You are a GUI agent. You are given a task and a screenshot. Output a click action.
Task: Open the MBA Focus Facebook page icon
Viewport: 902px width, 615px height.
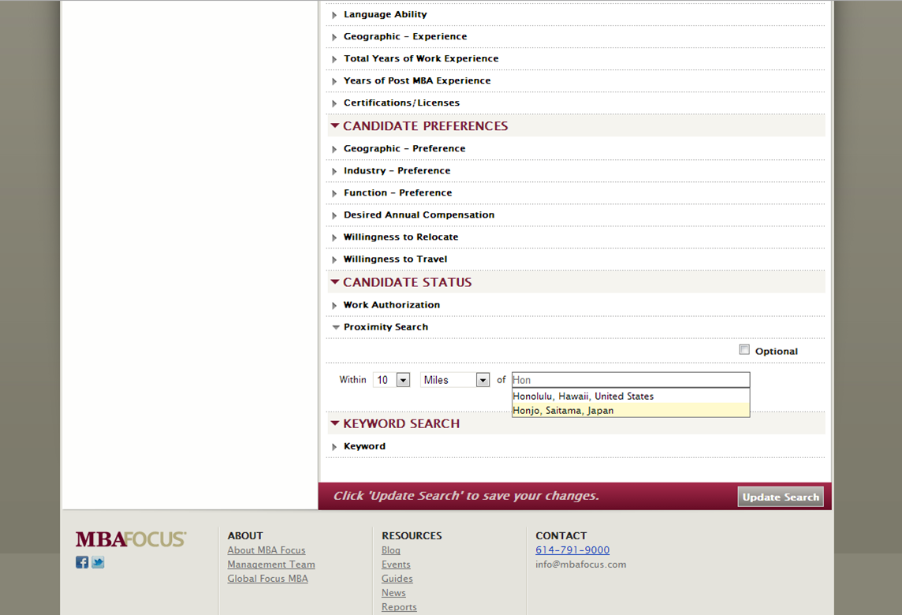click(x=82, y=562)
